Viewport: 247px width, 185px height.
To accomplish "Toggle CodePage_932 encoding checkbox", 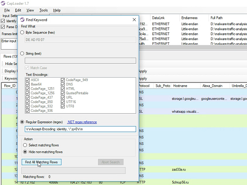I will click(x=27, y=106).
